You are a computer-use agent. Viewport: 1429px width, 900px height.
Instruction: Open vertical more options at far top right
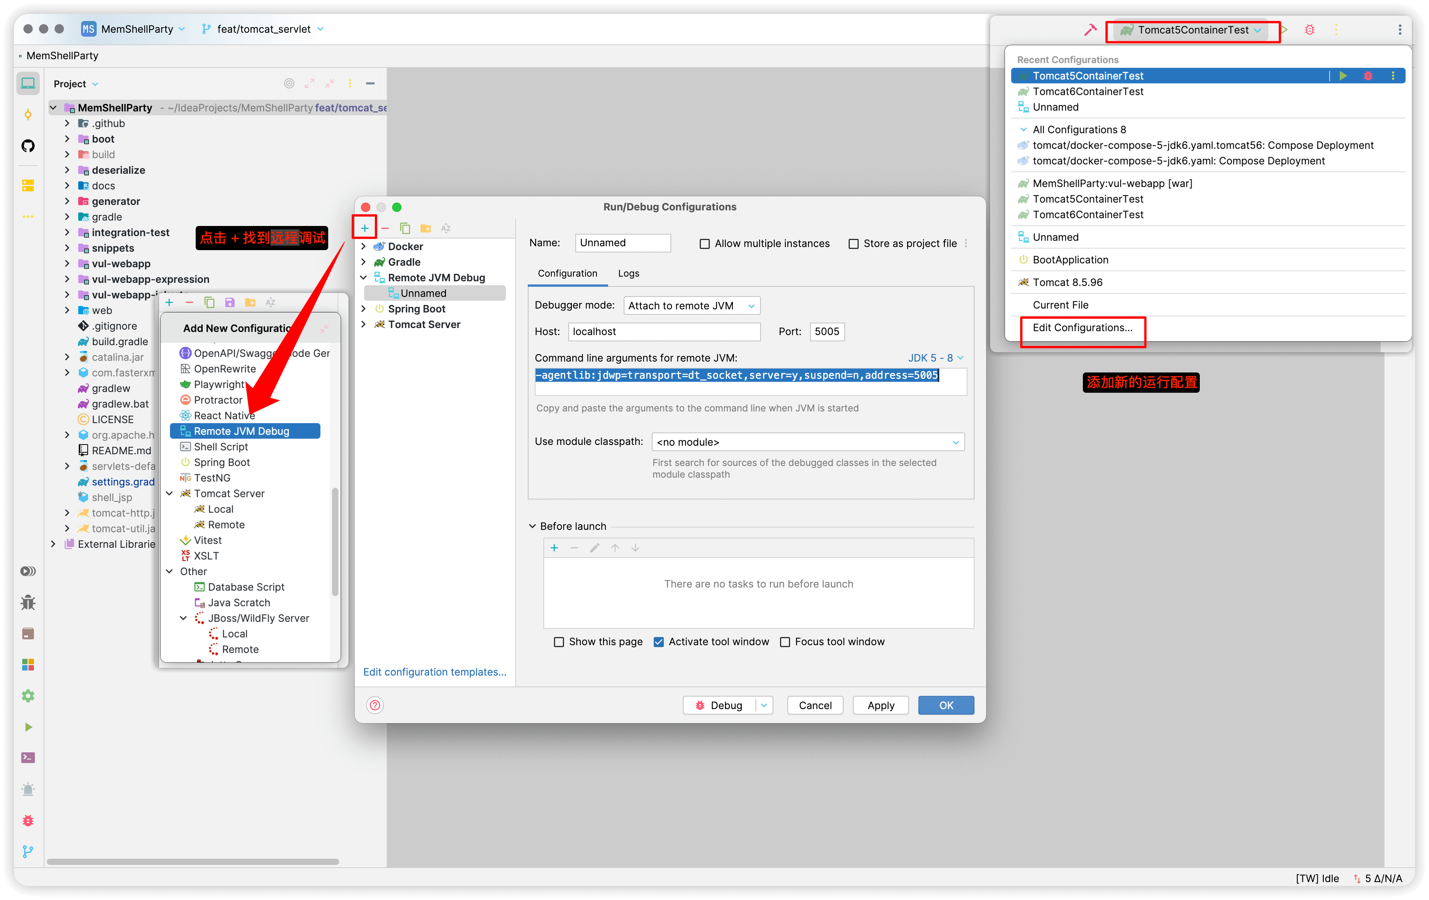(x=1400, y=30)
